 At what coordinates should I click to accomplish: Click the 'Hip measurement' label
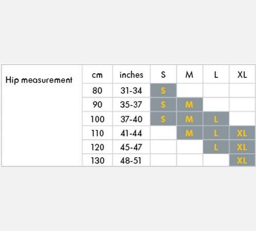[39, 80]
